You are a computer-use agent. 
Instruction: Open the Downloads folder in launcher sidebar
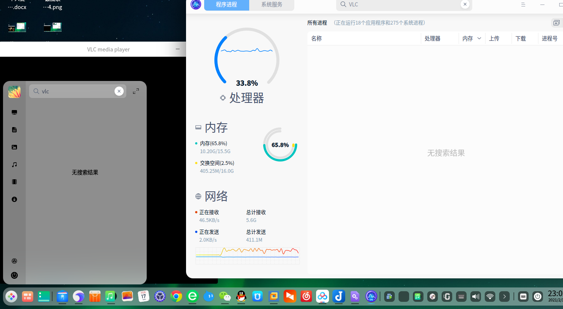(x=14, y=199)
